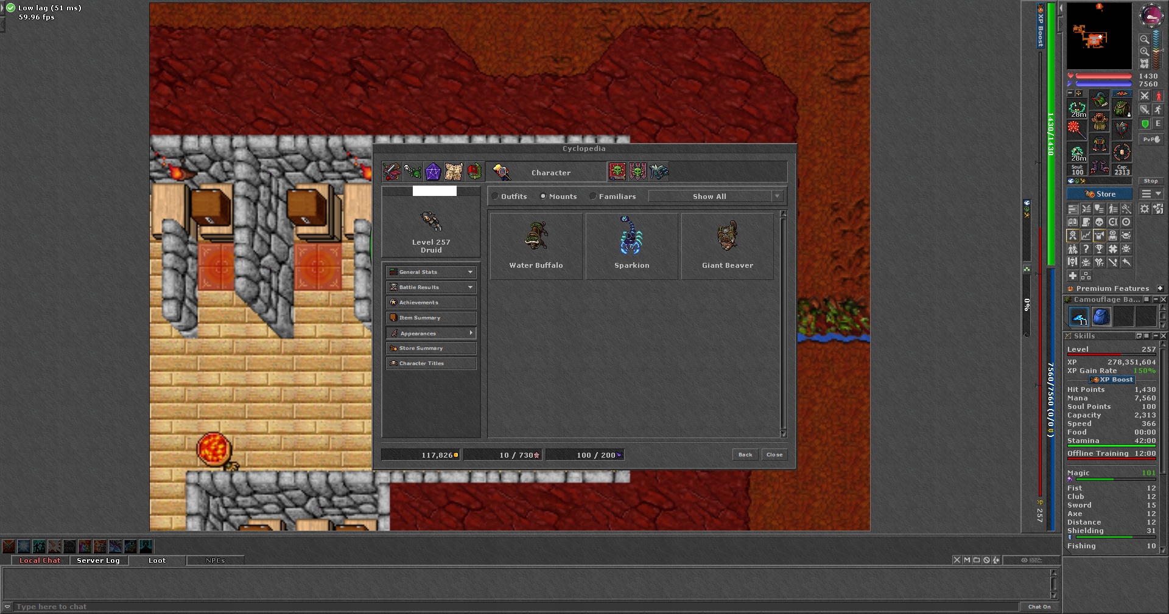The width and height of the screenshot is (1169, 614).
Task: Click the question mark help icon
Action: (x=1086, y=249)
